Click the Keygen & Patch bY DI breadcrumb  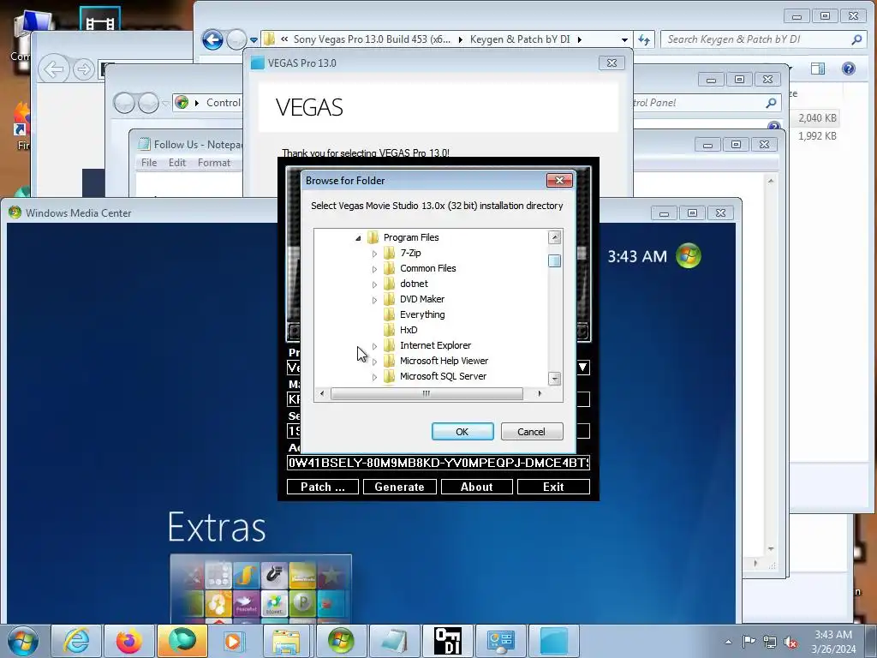520,39
